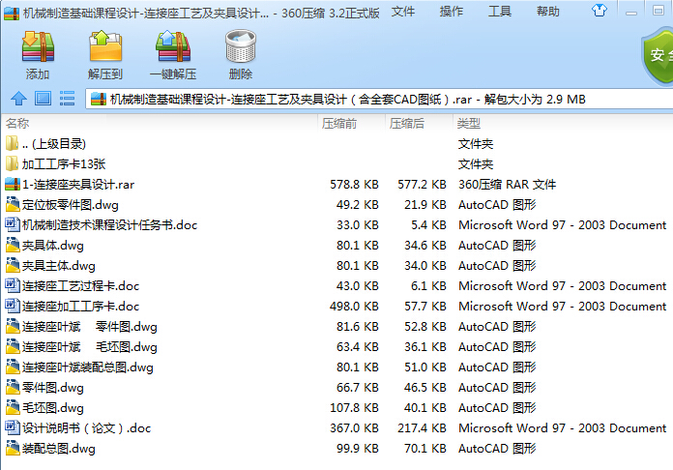Click folder name 加工工序卡13张
The image size is (673, 470).
[64, 164]
